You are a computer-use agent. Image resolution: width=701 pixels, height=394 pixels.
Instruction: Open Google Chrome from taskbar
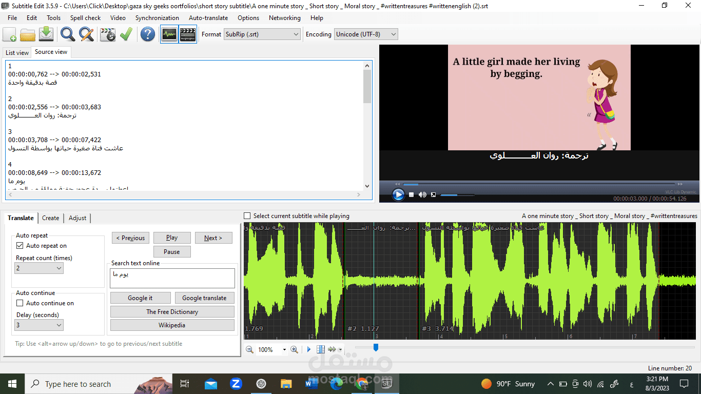[362, 384]
